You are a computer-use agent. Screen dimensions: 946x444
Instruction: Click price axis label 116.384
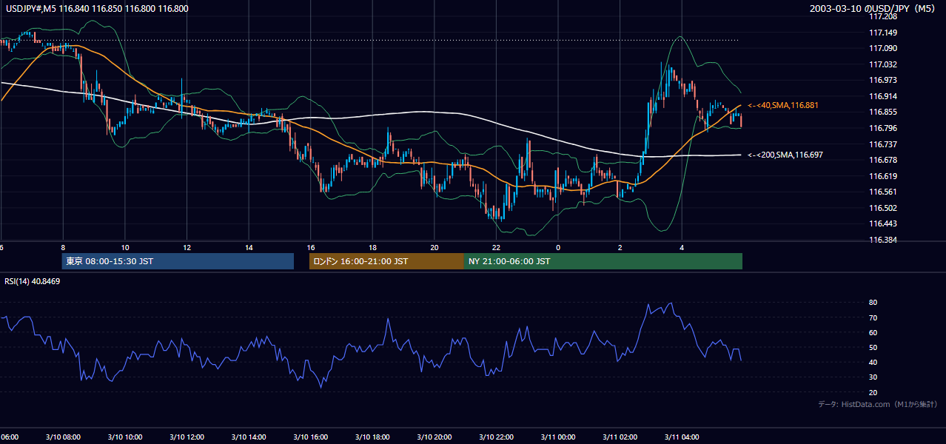pyautogui.click(x=882, y=240)
